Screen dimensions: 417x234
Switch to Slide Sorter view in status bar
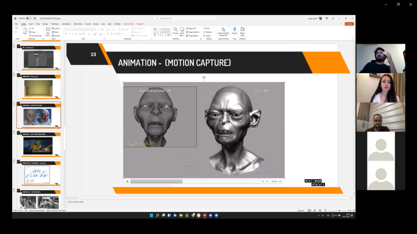coord(315,210)
